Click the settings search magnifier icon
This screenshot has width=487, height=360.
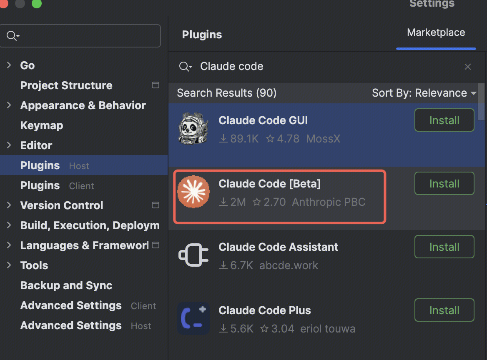(x=13, y=36)
